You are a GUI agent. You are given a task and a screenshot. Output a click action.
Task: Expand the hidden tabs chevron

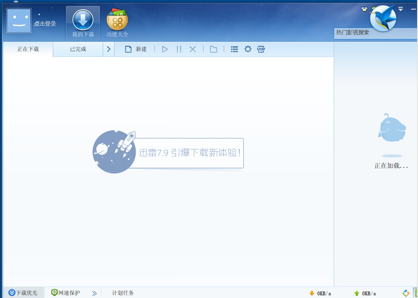[x=109, y=49]
